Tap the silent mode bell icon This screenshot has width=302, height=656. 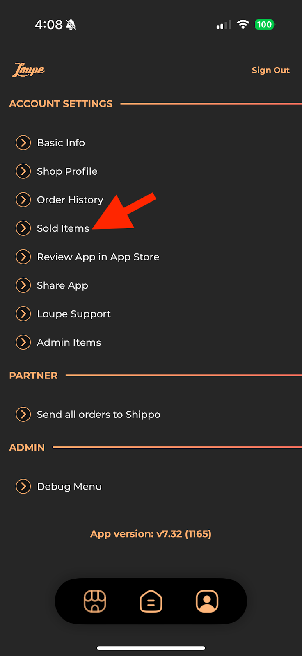pos(71,25)
